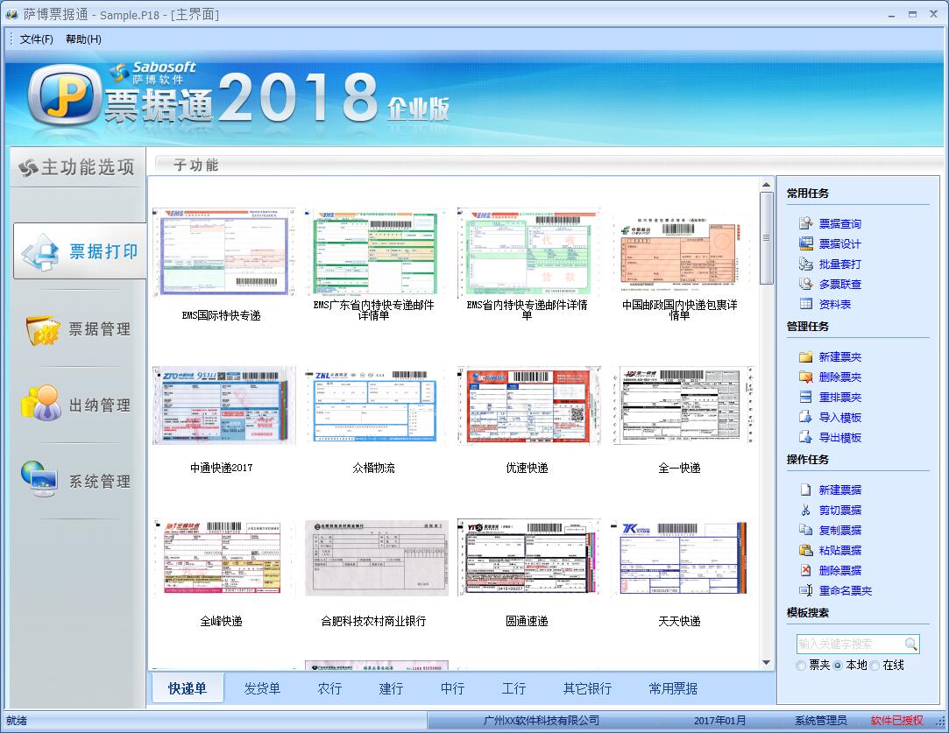Click the 重命名票夹 link
Screen dimensions: 949x733
pyautogui.click(x=846, y=591)
